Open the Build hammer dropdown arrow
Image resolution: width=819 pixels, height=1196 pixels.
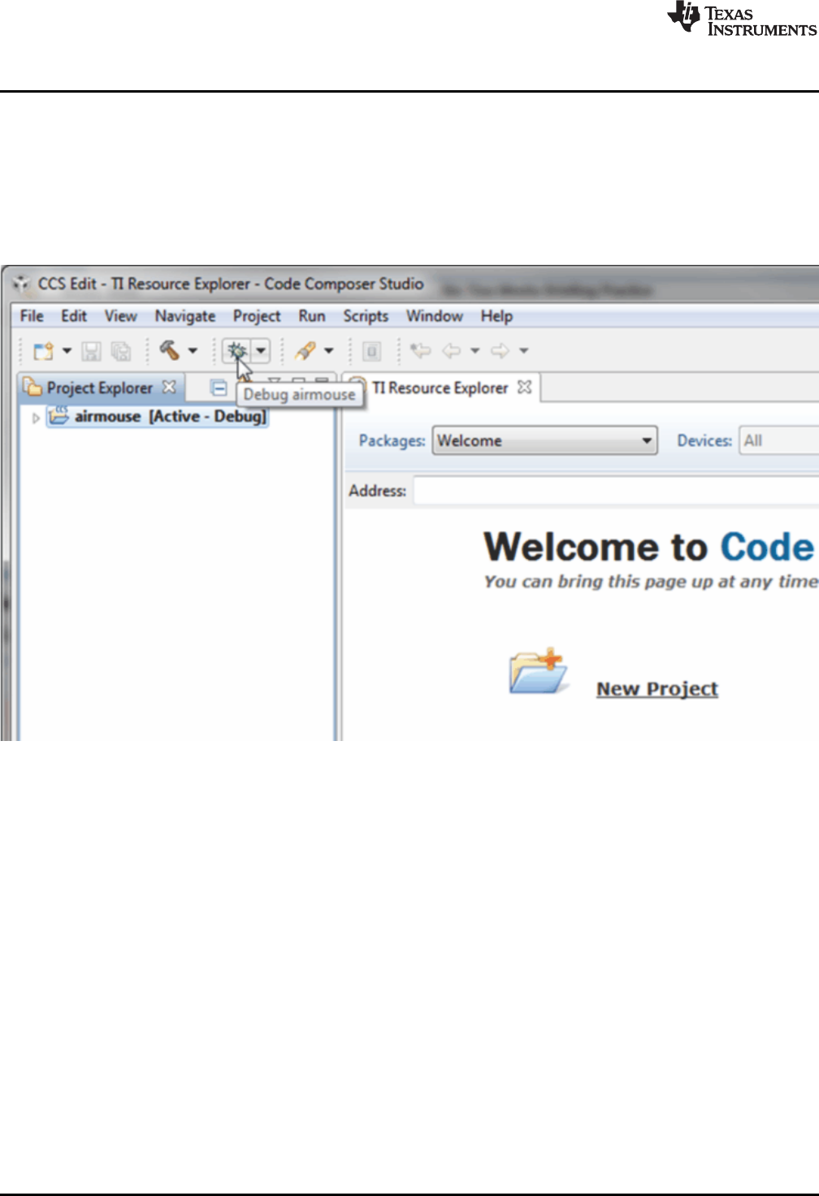pos(193,351)
